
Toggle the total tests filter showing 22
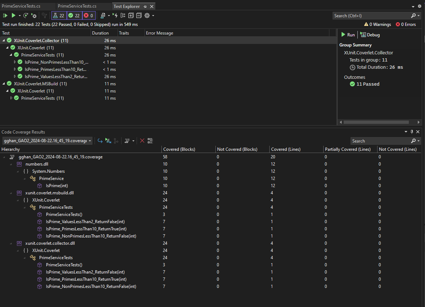pos(59,15)
